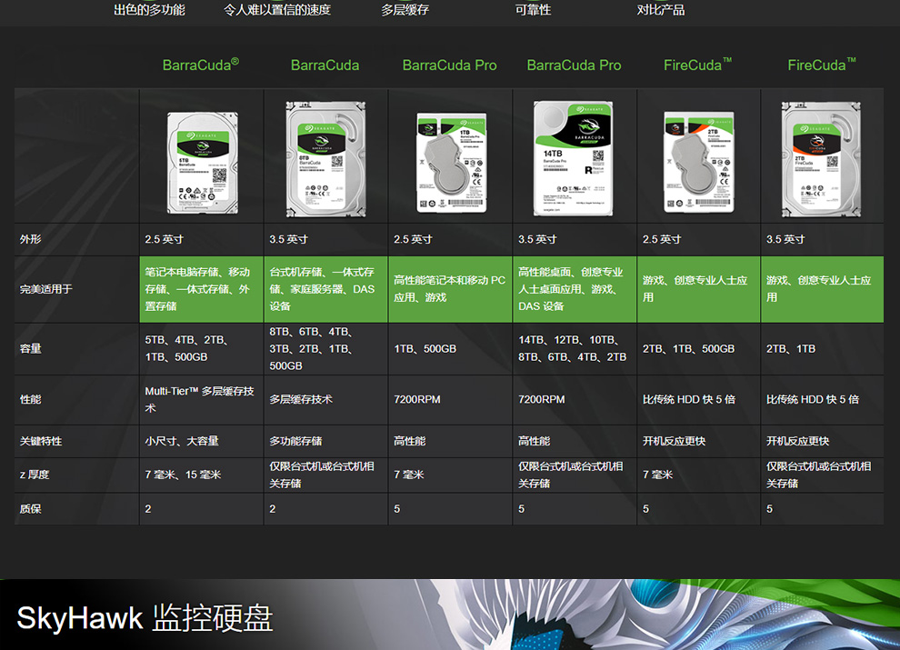The width and height of the screenshot is (900, 650).
Task: Open the BarraCuda heading above the 8TB drive
Action: 325,65
